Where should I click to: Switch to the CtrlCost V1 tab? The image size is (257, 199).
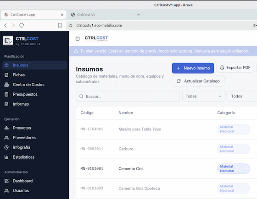[101, 15]
